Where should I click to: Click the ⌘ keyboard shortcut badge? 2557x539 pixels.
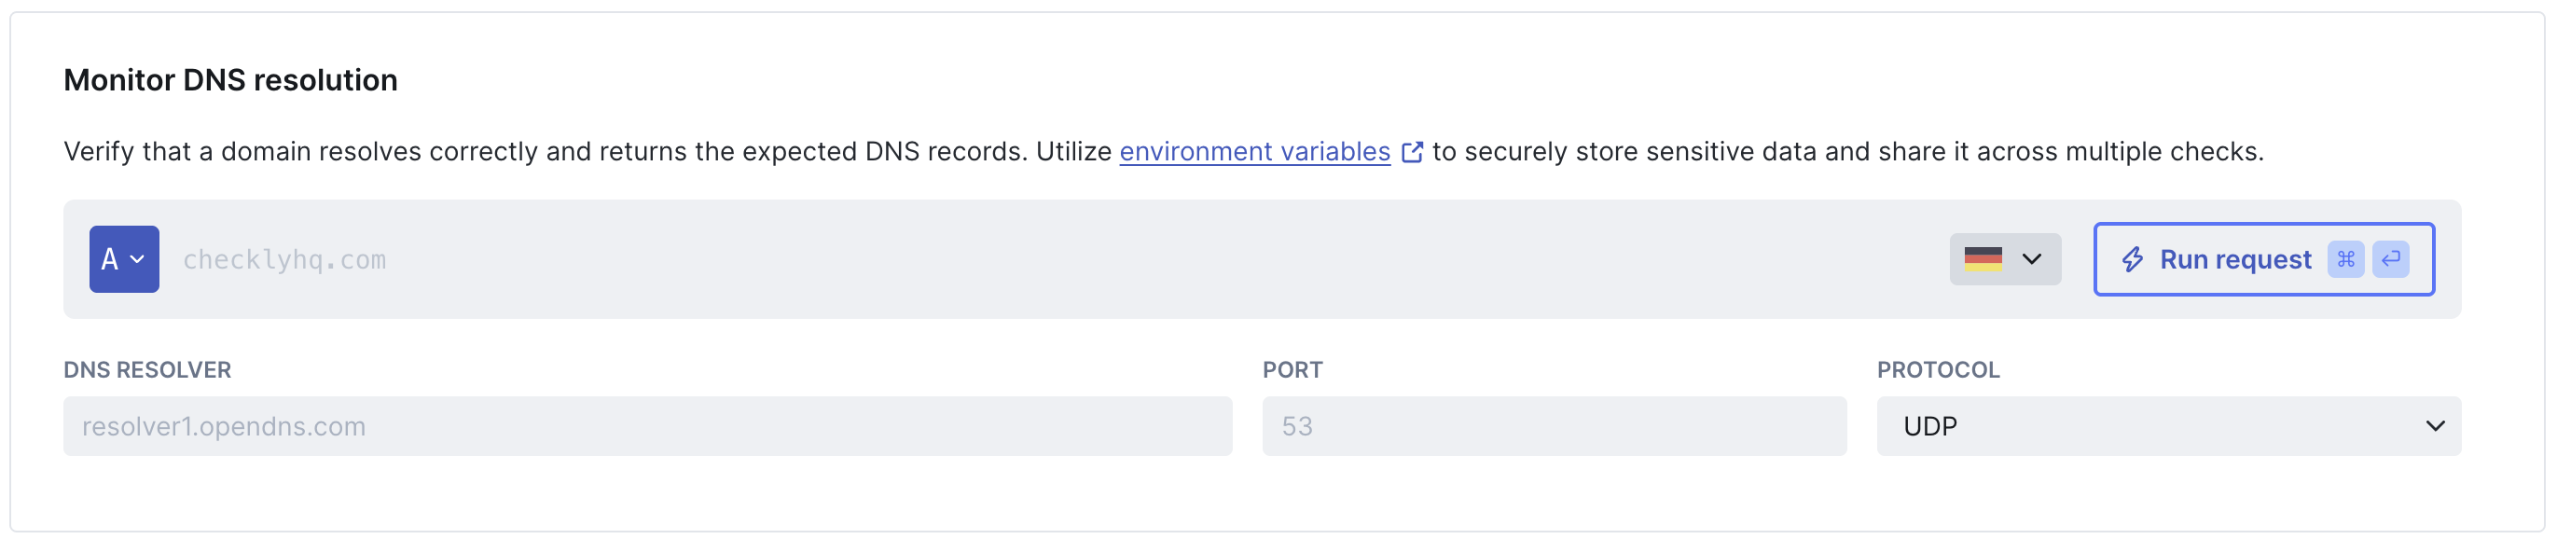(2346, 259)
